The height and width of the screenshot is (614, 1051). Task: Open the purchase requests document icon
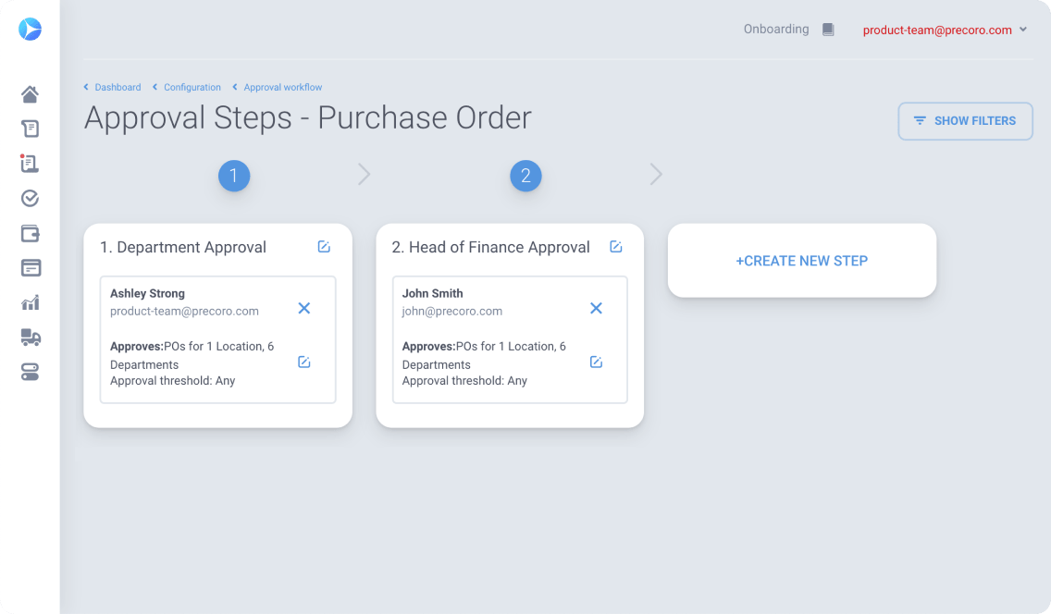pyautogui.click(x=31, y=129)
